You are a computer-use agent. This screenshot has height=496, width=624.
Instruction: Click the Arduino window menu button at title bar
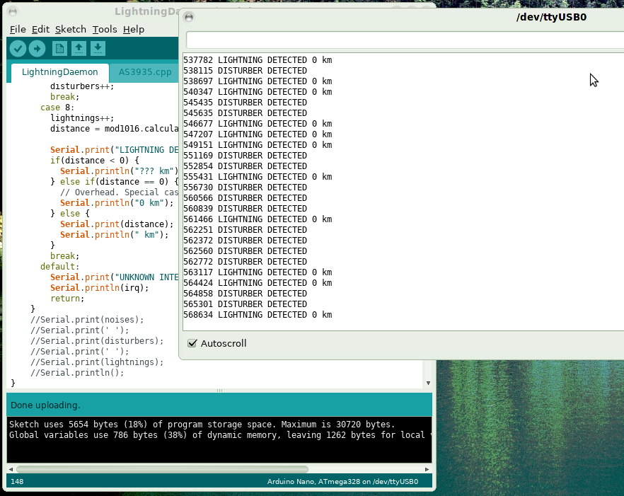pos(13,11)
